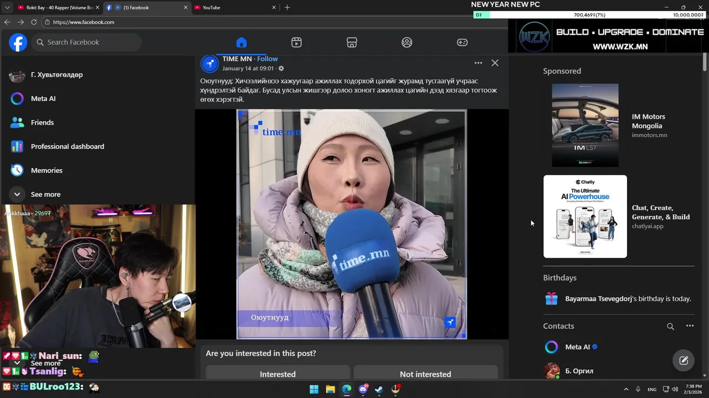Click the ENG language indicator
709x398 pixels.
pos(652,389)
